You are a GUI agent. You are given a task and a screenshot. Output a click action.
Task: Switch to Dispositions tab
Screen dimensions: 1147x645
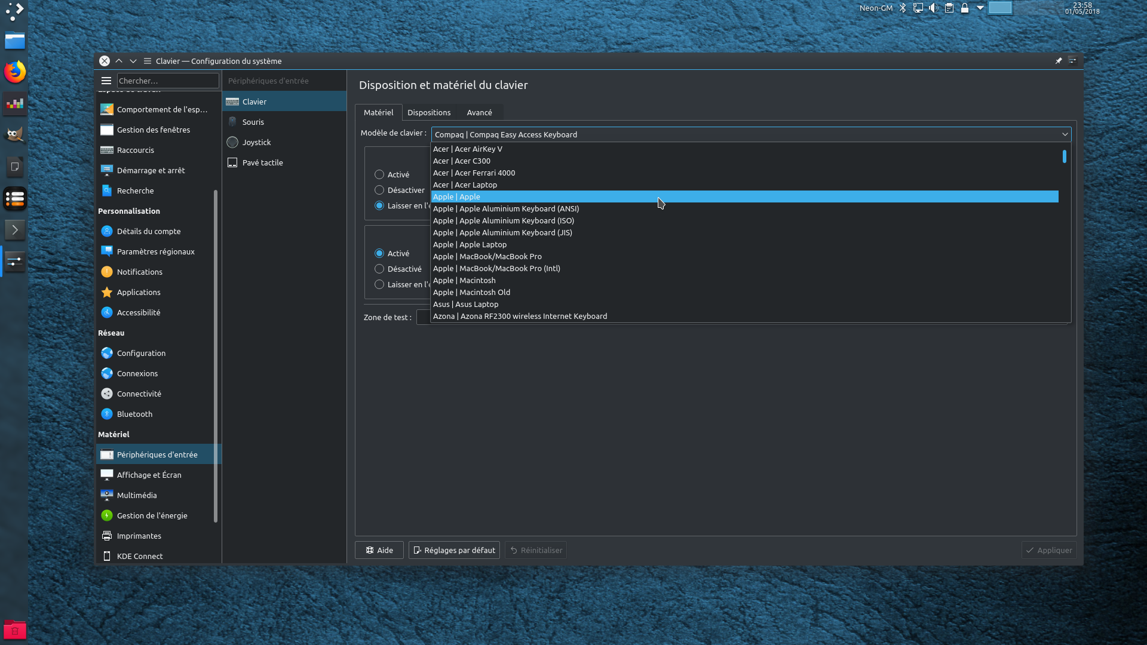429,112
